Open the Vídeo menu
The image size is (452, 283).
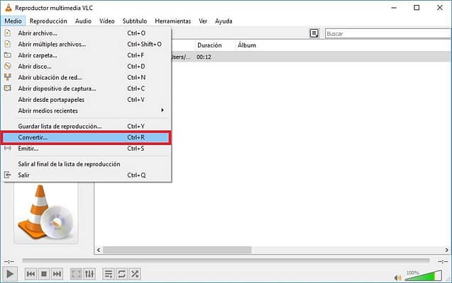(x=107, y=21)
